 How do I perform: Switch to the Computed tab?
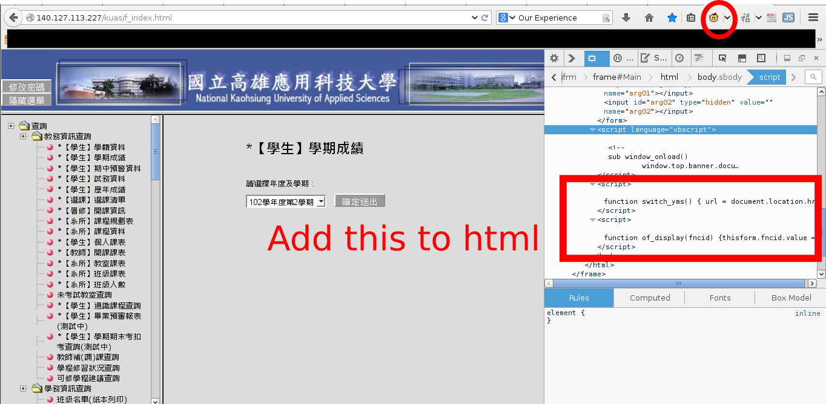[650, 298]
